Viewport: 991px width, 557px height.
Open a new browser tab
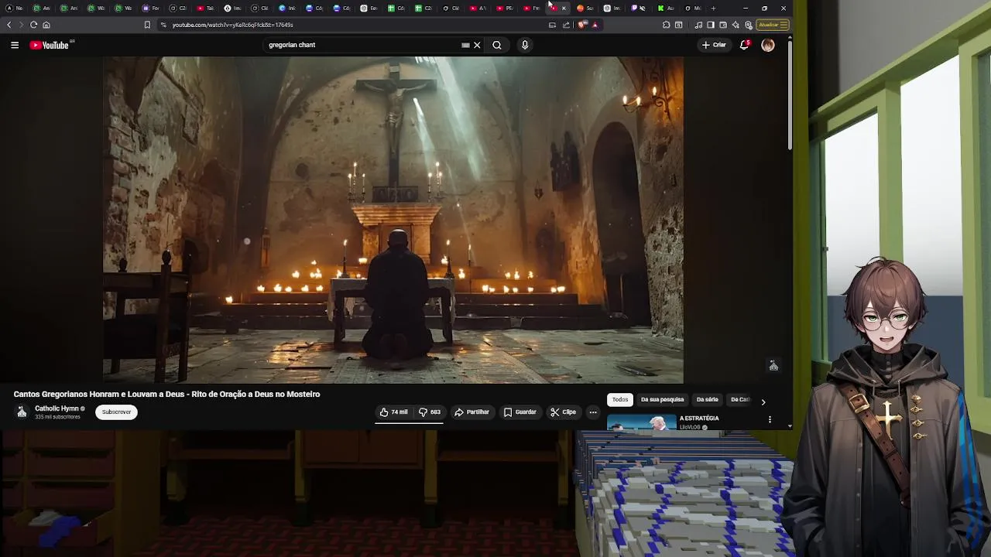pos(713,8)
